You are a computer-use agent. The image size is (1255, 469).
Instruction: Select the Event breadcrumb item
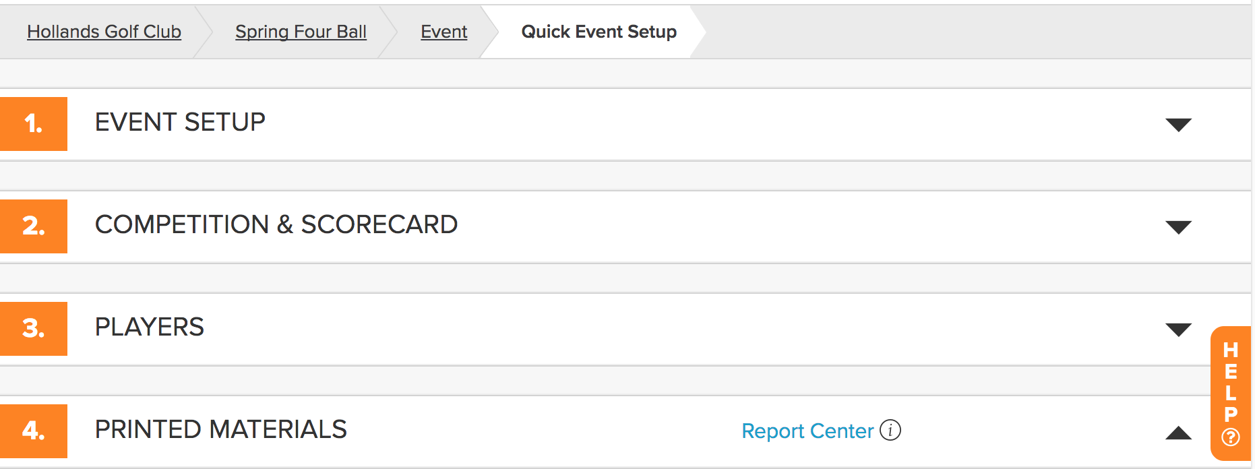point(443,31)
